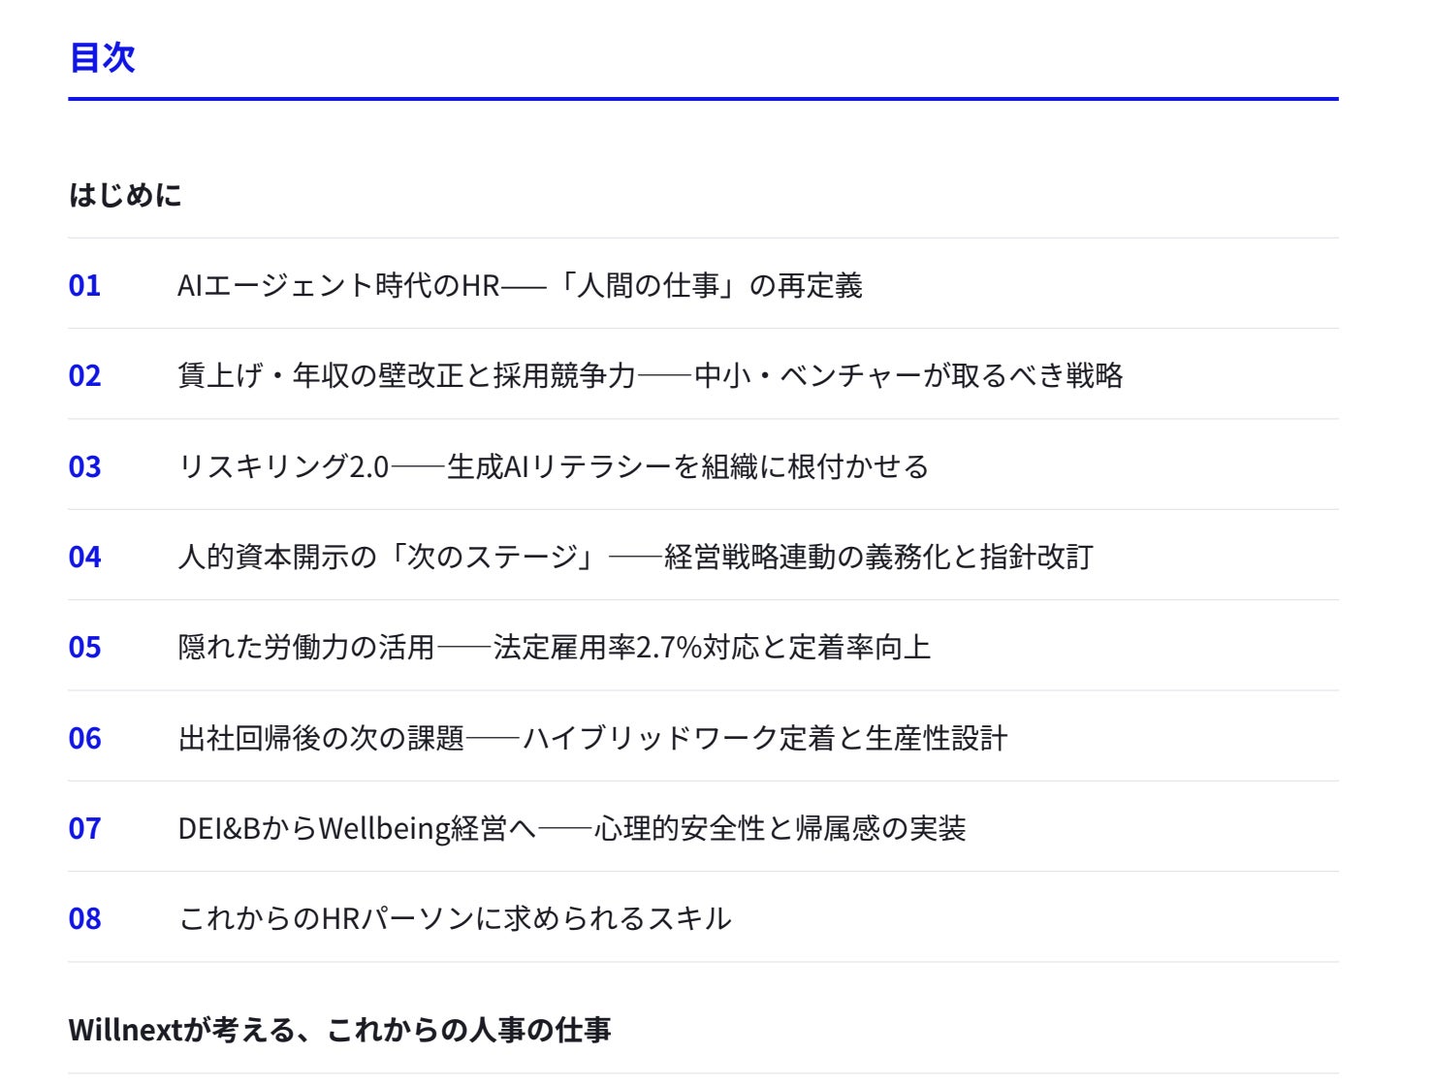This screenshot has height=1086, width=1433.
Task: Click chapter number 02
Action: point(84,376)
